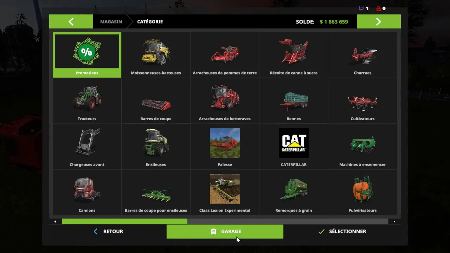
Task: Click the GARAGE button
Action: pyautogui.click(x=225, y=231)
